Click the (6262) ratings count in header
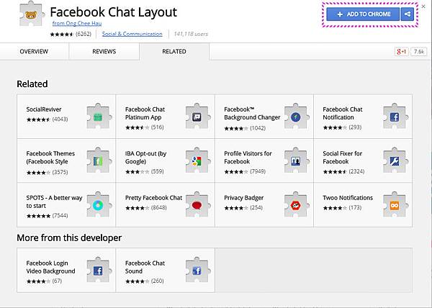Image resolution: width=432 pixels, height=308 pixels. [84, 34]
